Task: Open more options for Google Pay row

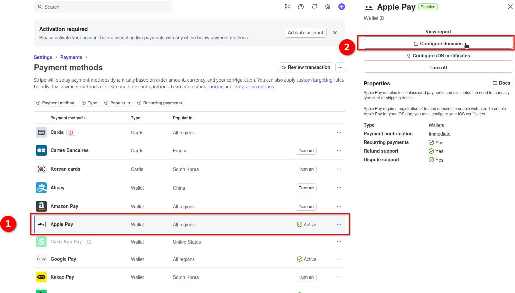Action: tap(339, 259)
